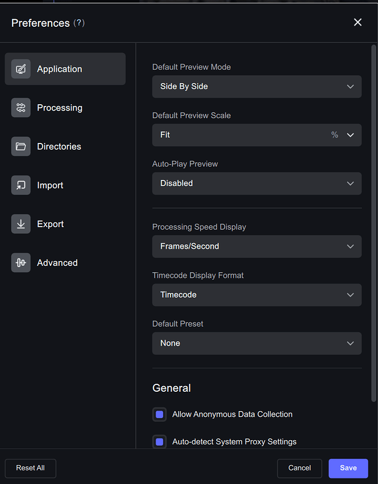Open Directories using the folder icon
The width and height of the screenshot is (378, 484).
click(x=20, y=146)
